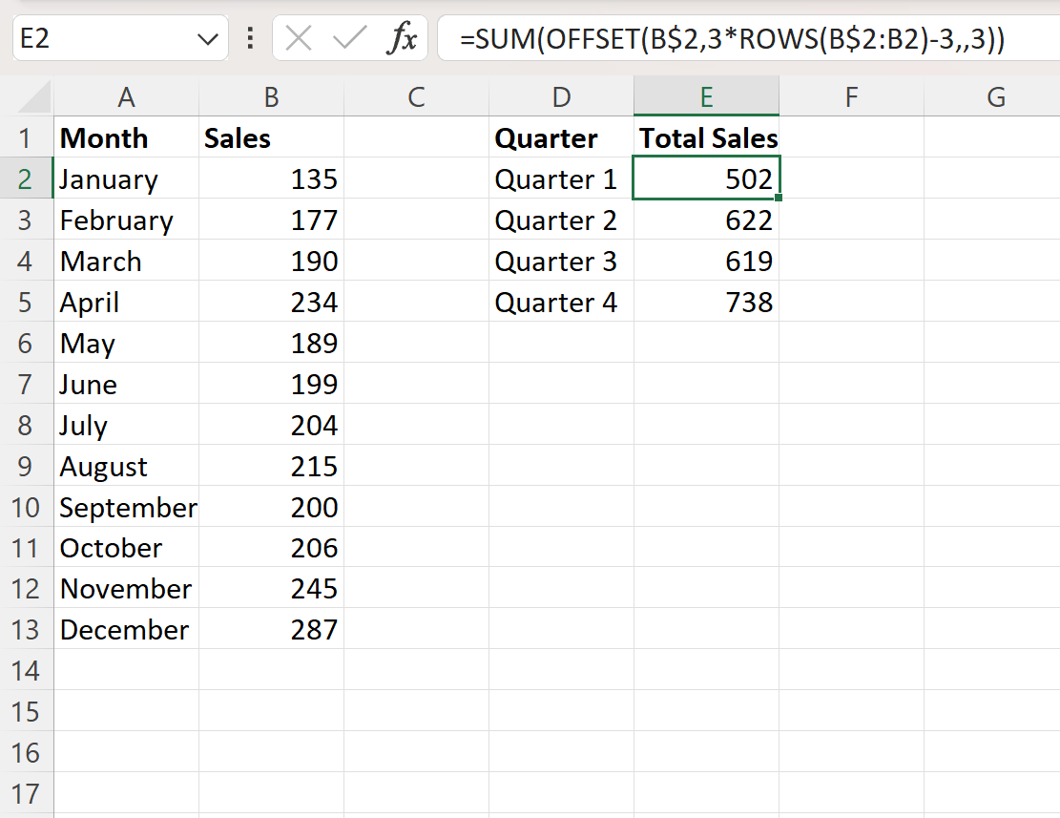Select the Quarter 1 cell
Image resolution: width=1060 pixels, height=818 pixels.
561,179
